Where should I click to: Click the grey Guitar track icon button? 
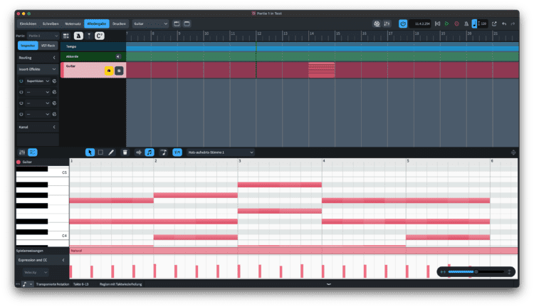coord(119,71)
